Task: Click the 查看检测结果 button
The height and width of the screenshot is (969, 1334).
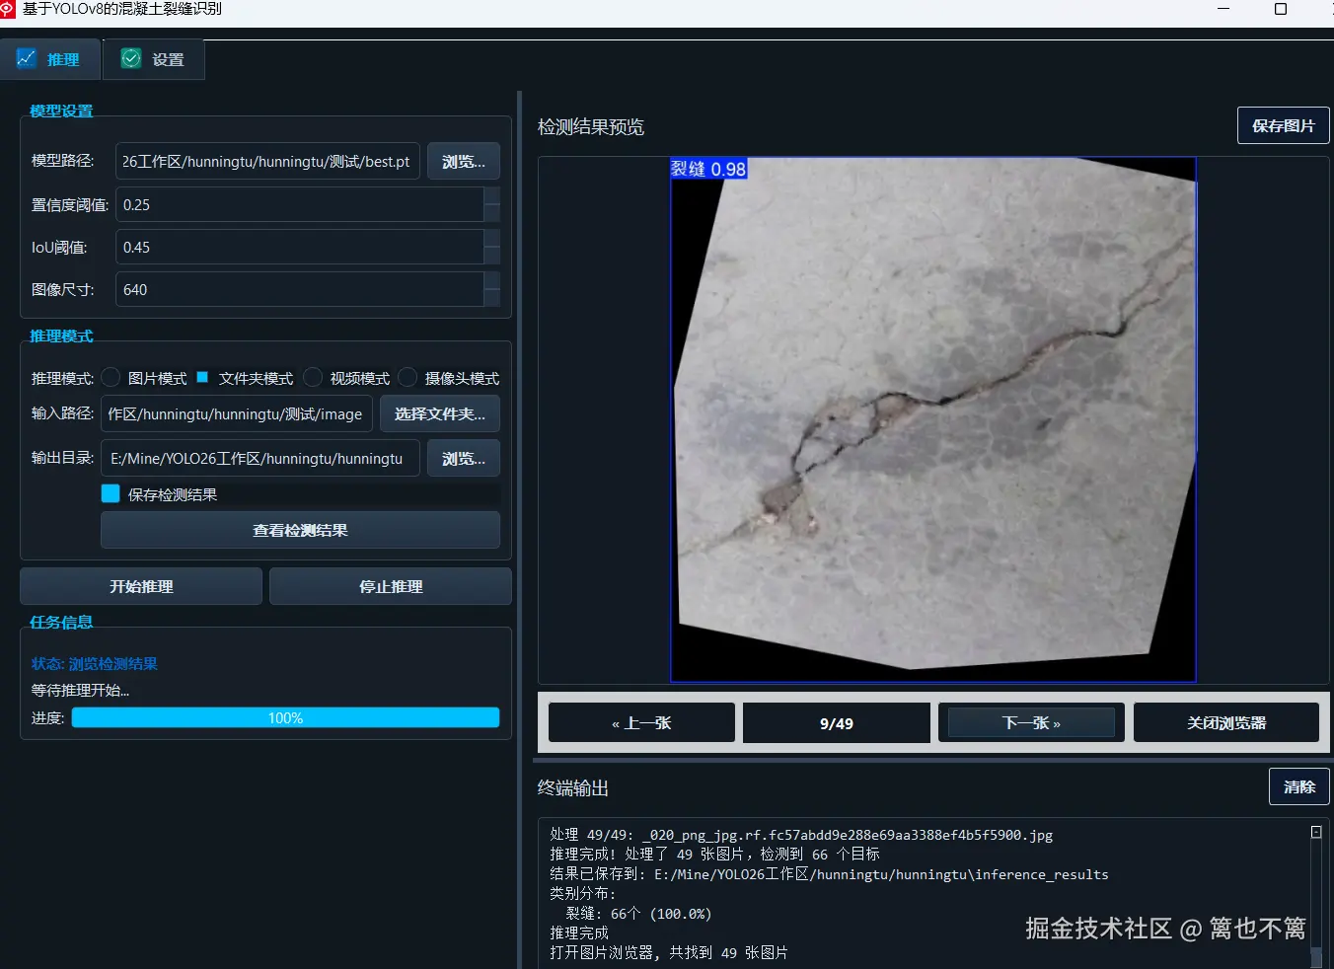Action: click(300, 530)
